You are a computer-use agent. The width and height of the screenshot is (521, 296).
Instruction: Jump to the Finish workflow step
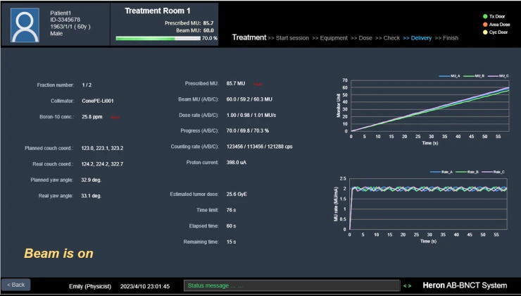click(x=450, y=38)
